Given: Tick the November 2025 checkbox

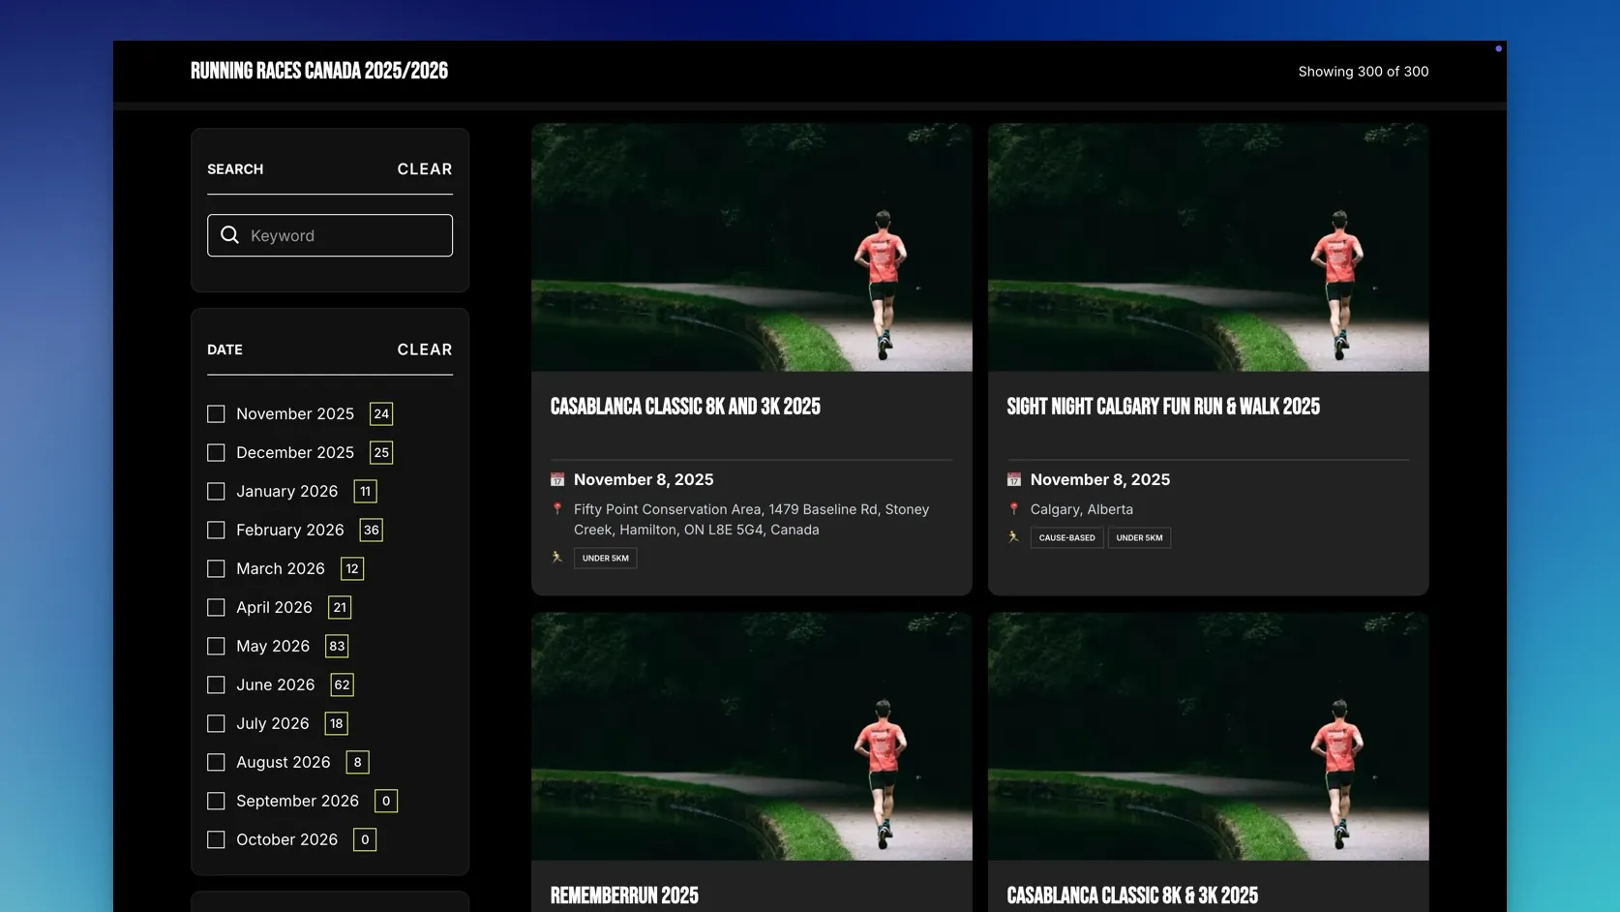Looking at the screenshot, I should coord(216,413).
